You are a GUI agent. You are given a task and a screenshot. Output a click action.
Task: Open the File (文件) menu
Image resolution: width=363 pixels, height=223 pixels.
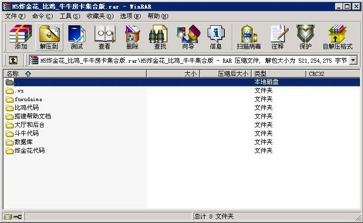point(14,16)
